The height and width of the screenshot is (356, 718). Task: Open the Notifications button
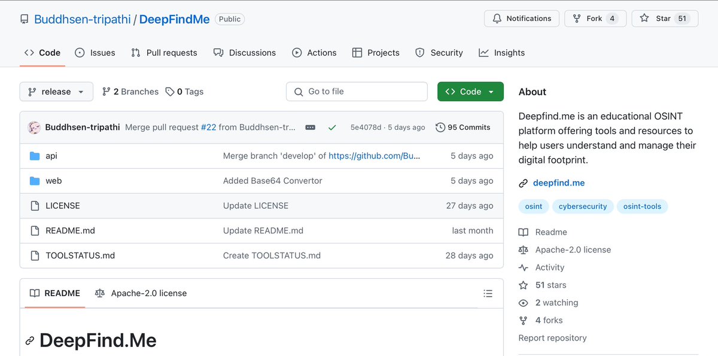point(521,19)
